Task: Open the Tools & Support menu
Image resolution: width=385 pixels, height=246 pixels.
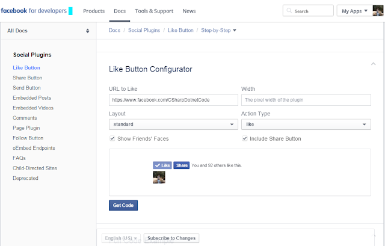Action: [154, 11]
